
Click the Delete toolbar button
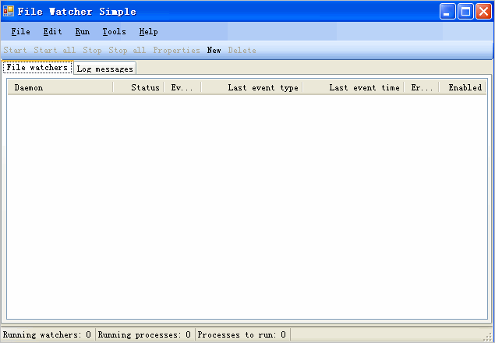[x=242, y=50]
